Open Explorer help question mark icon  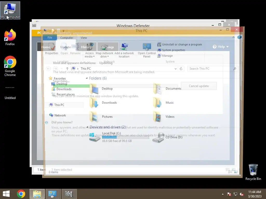click(x=239, y=37)
